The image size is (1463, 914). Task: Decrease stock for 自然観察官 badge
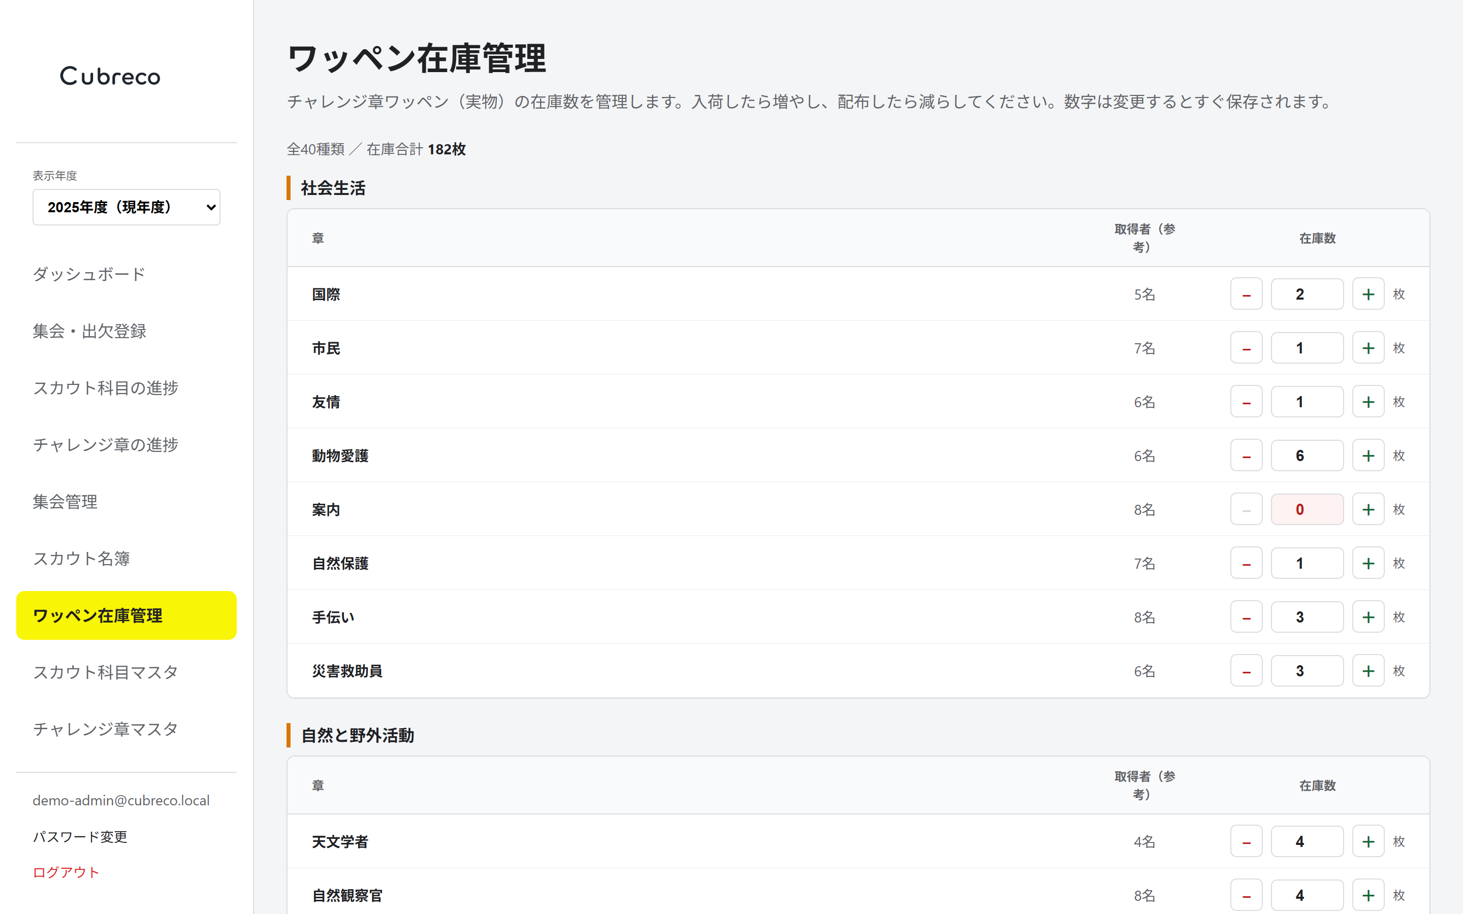(1246, 895)
